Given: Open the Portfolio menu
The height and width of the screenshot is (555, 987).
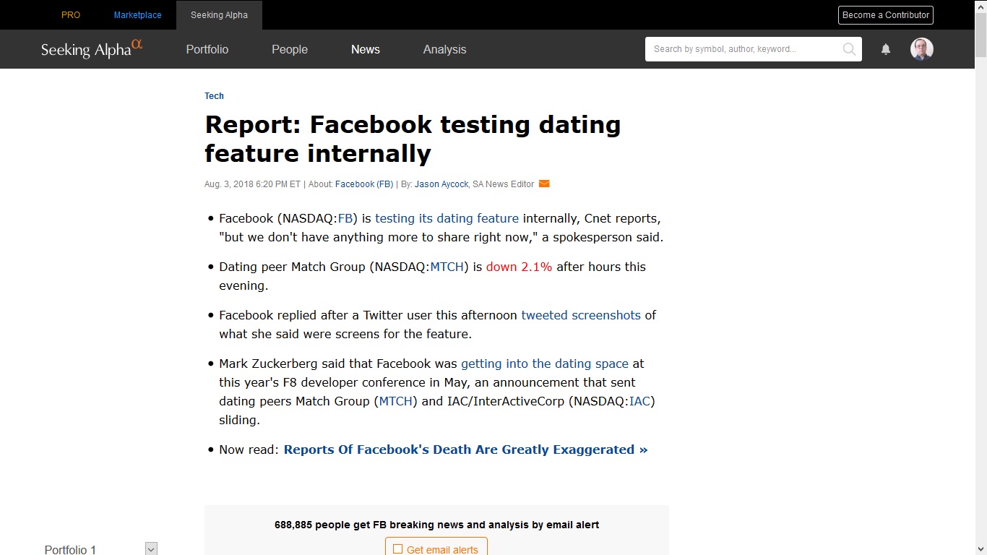Looking at the screenshot, I should 207,49.
